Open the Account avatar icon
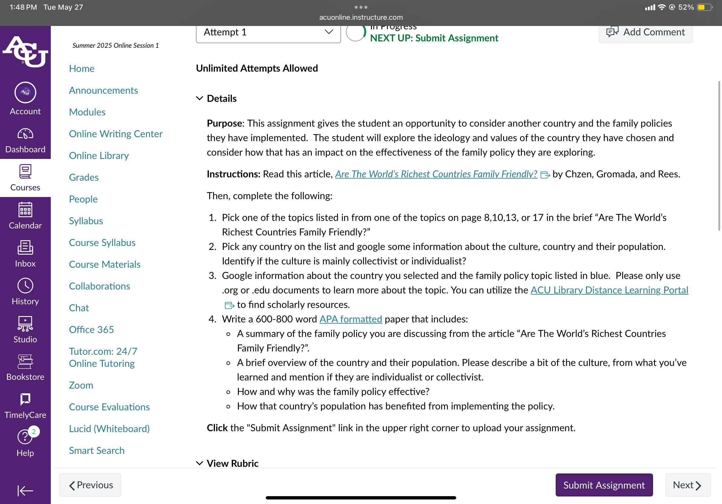Image resolution: width=722 pixels, height=504 pixels. 25,92
